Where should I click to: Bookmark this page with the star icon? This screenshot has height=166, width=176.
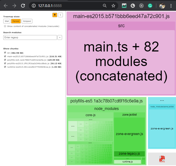pyautogui.click(x=113, y=6)
